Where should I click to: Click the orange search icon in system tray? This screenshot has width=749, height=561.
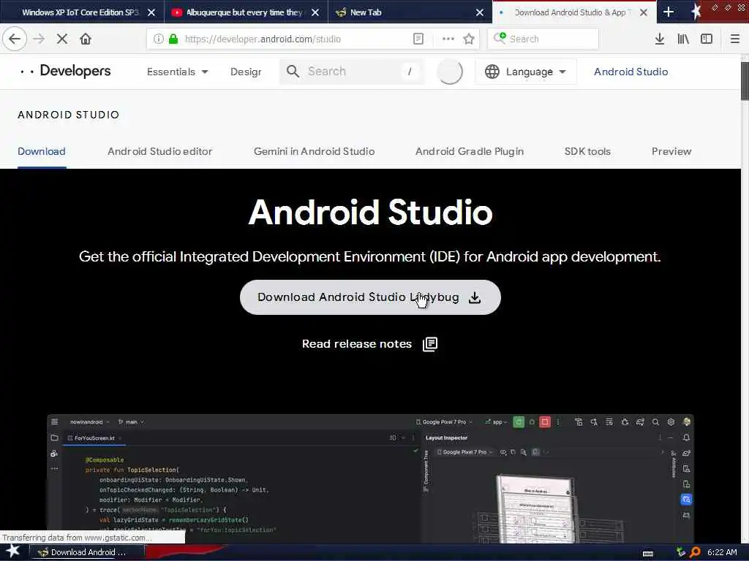pos(695,552)
